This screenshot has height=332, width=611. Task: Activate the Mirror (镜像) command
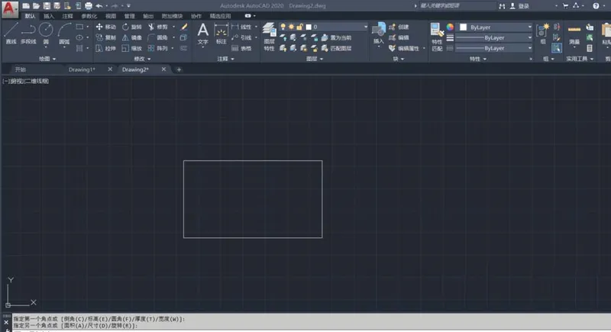(x=131, y=37)
